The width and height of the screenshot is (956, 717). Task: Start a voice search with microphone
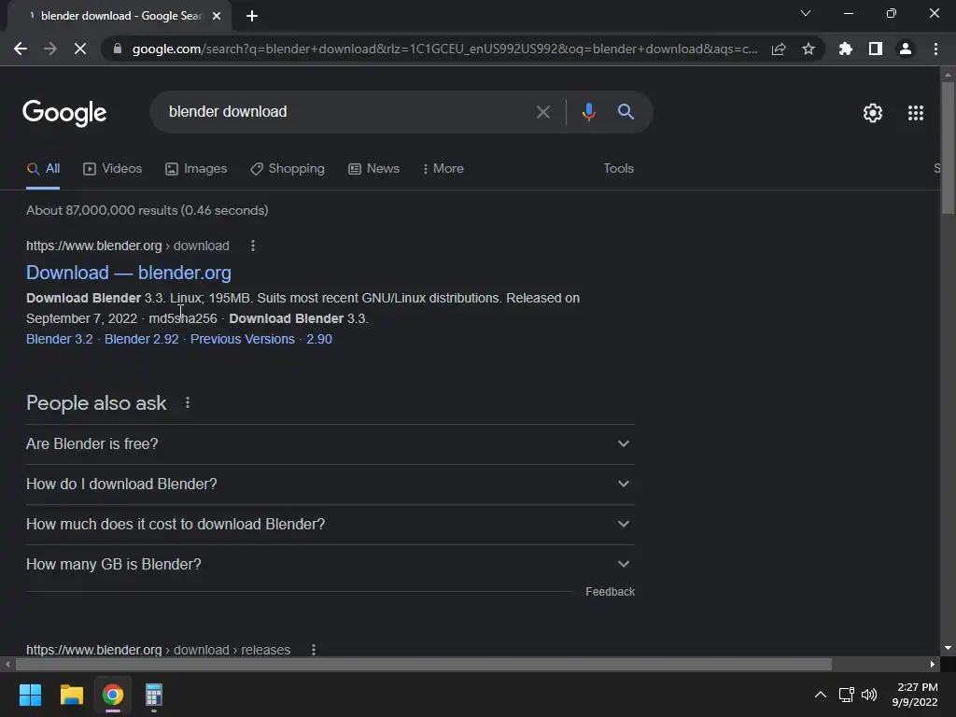(589, 112)
